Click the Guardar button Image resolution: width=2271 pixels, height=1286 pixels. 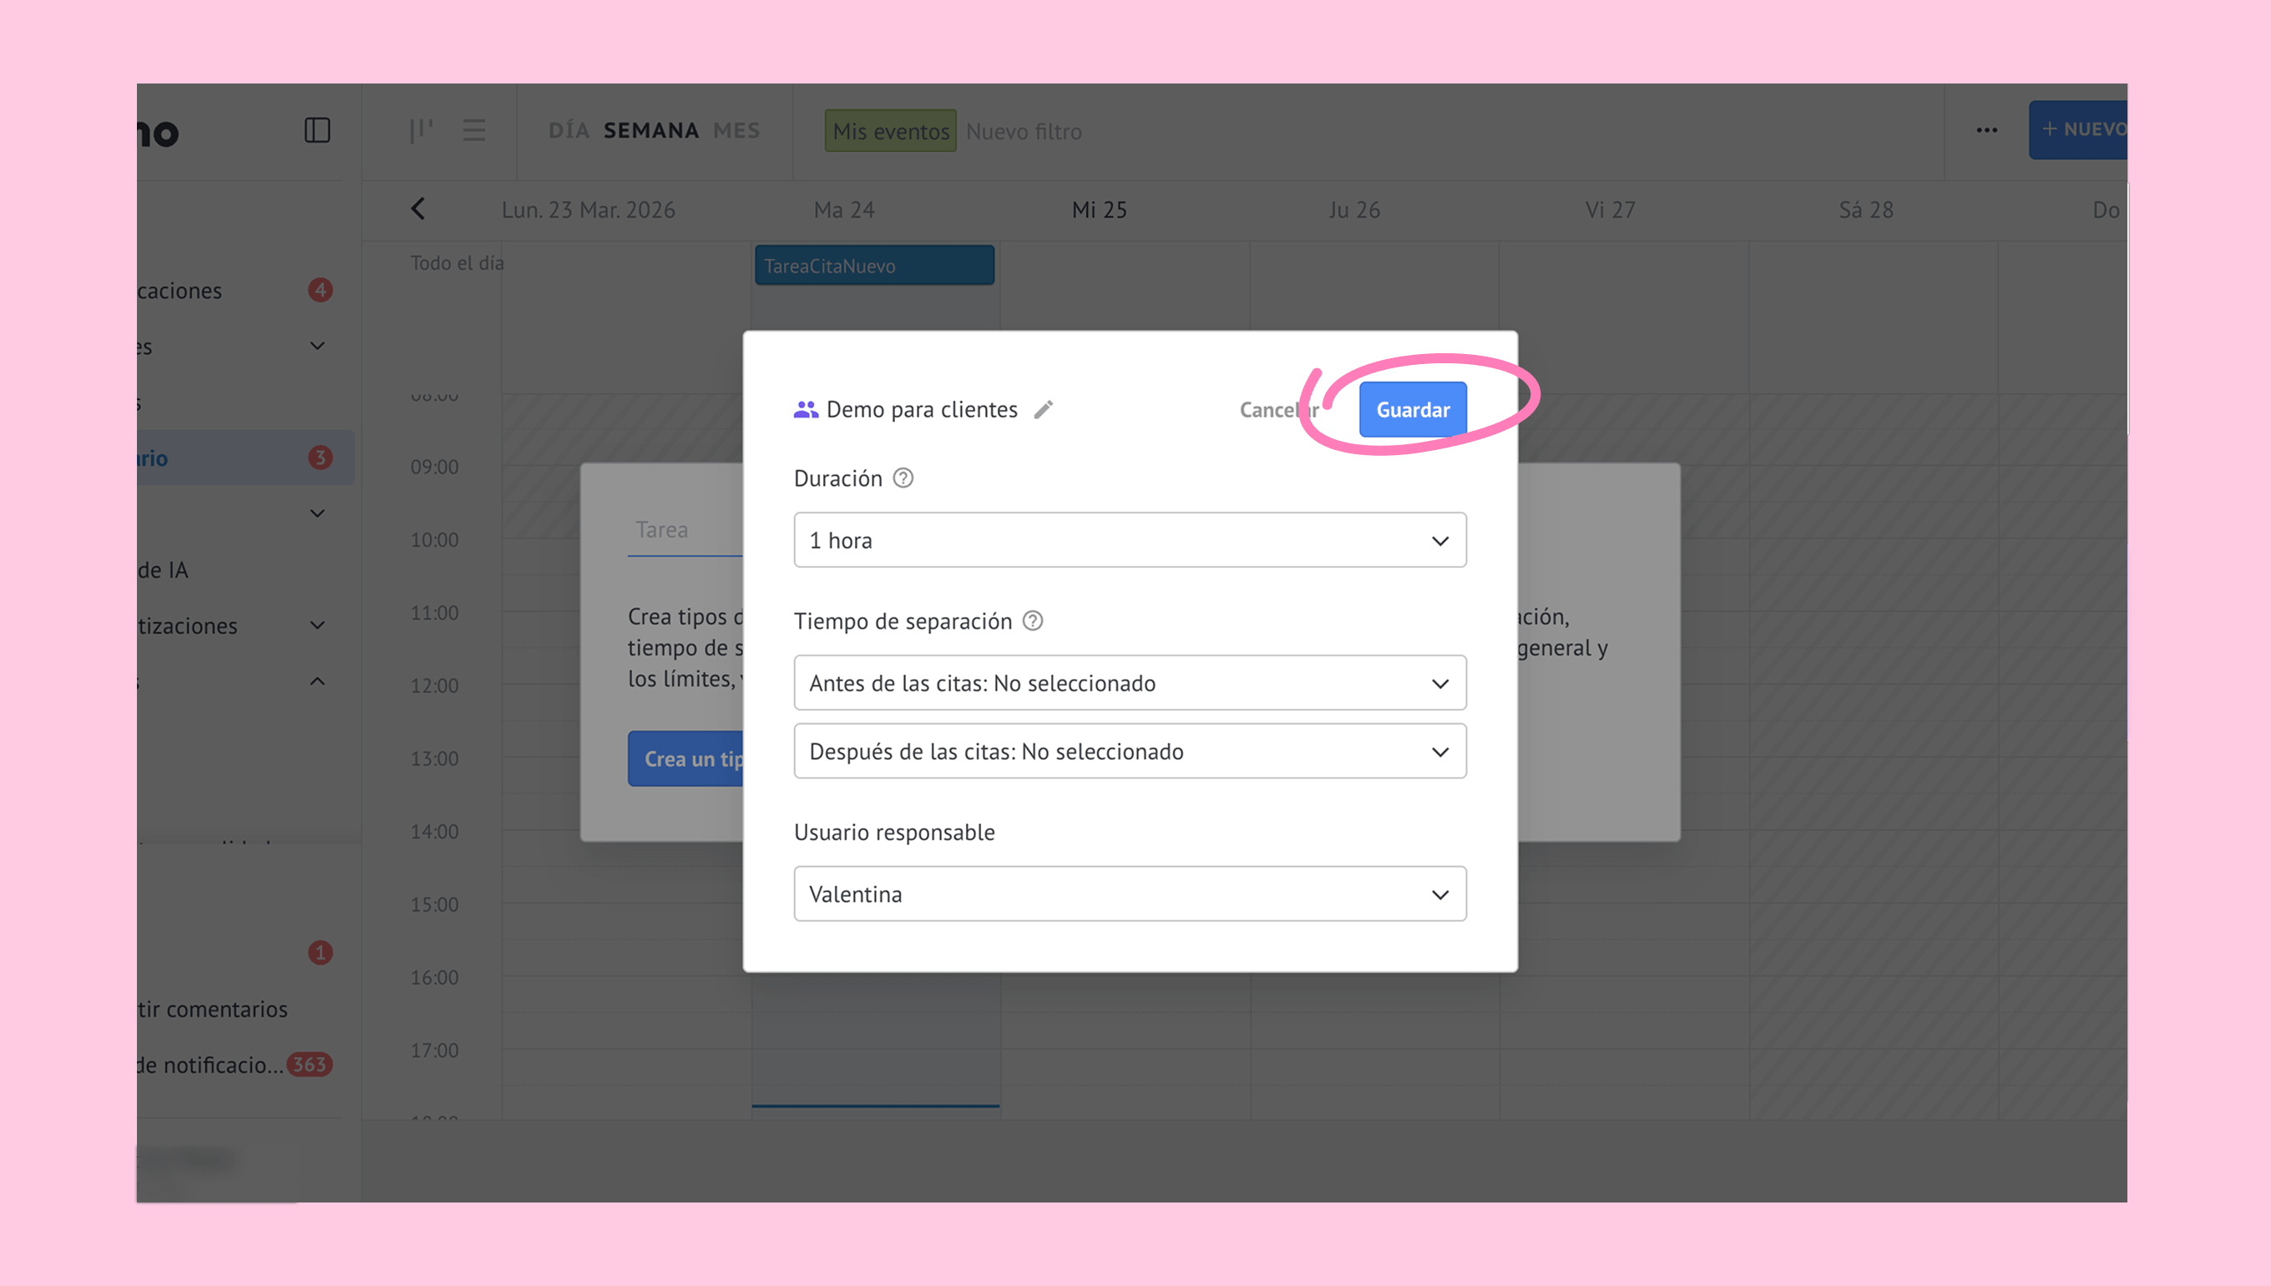tap(1412, 410)
